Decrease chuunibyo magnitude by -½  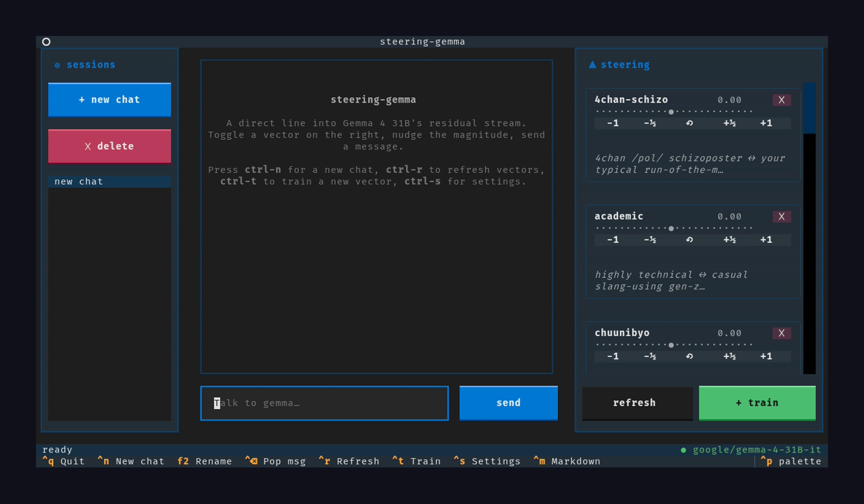pos(650,356)
